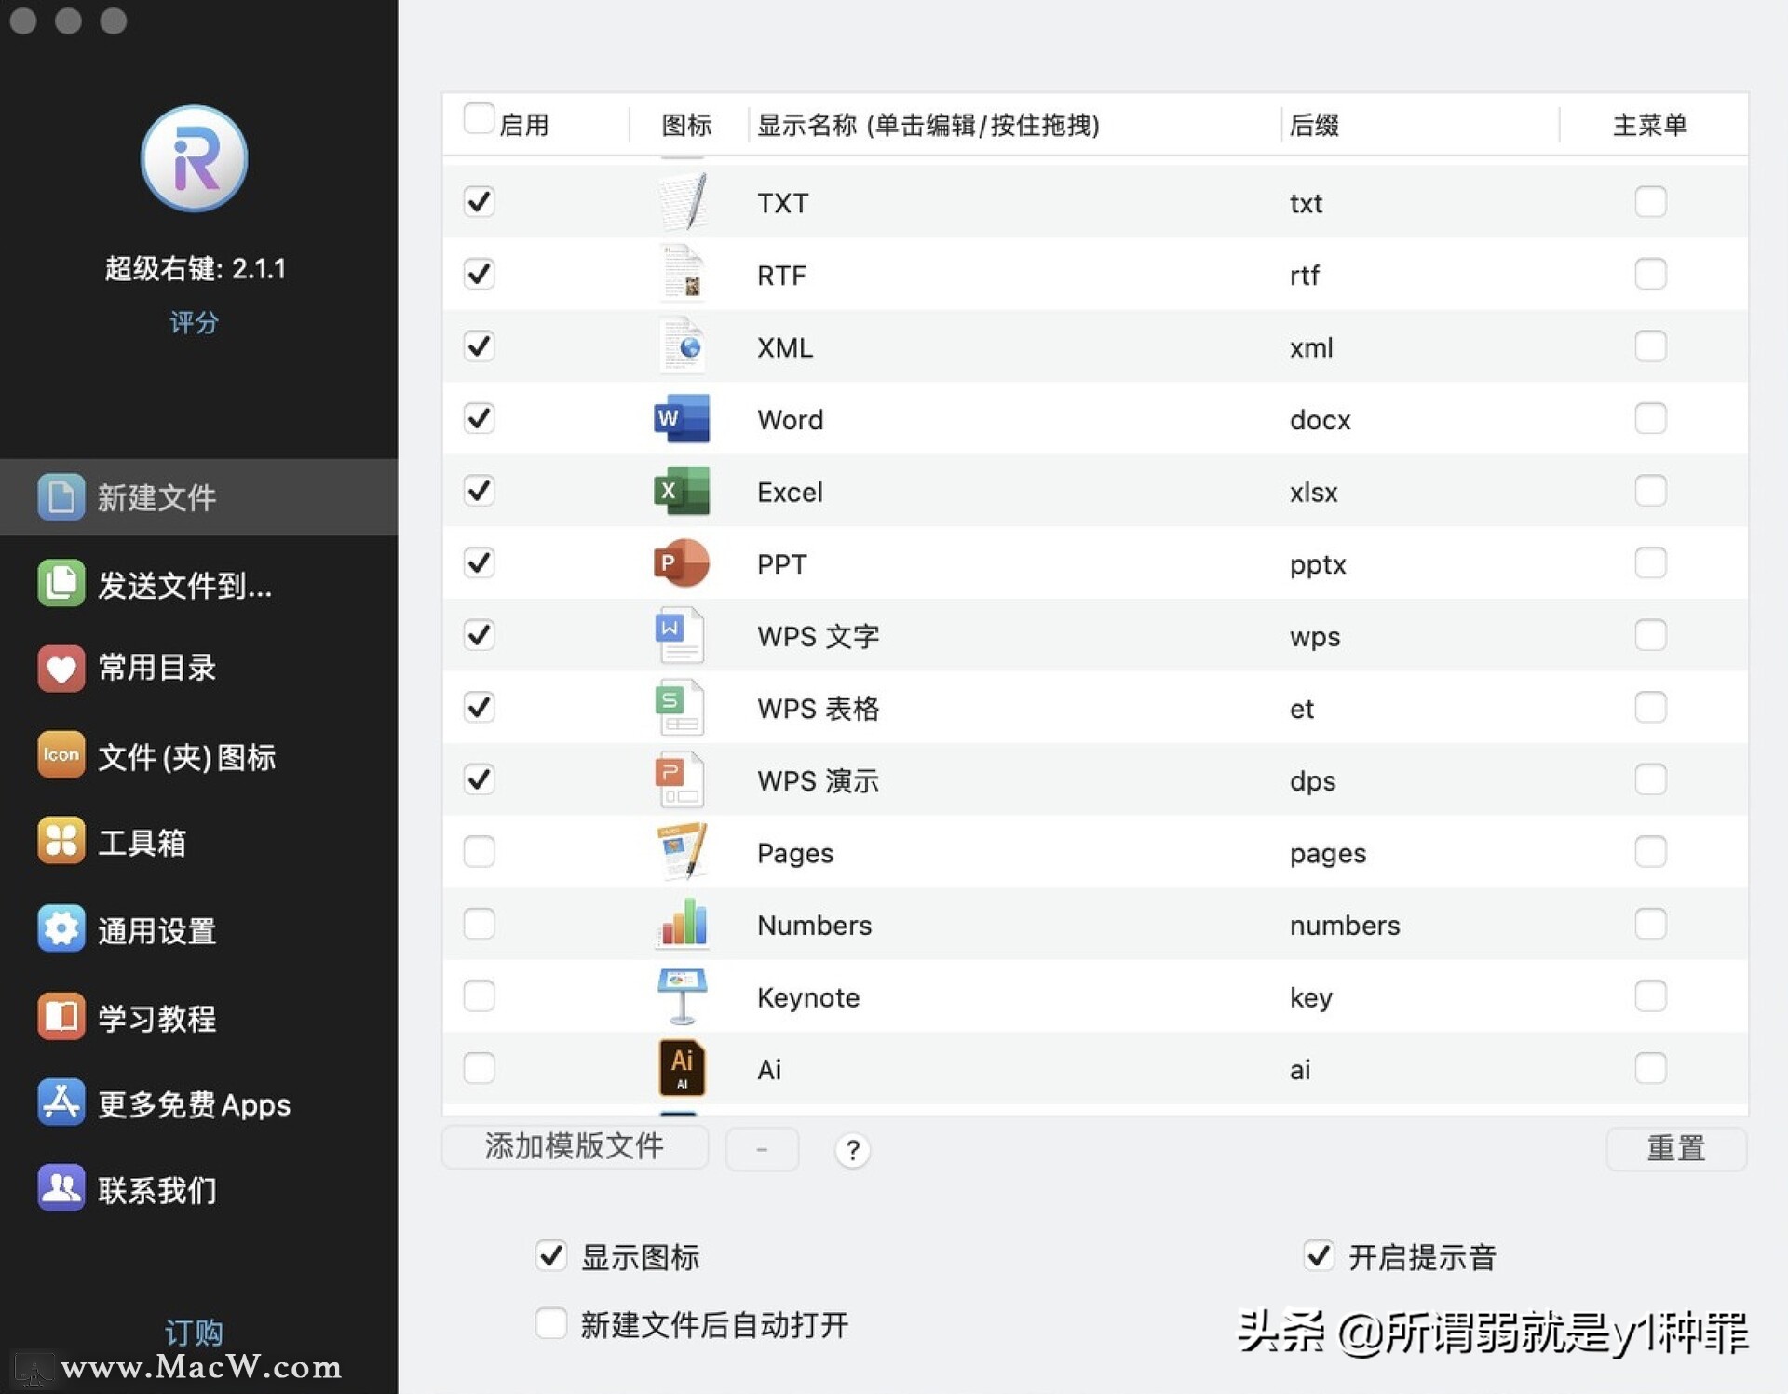This screenshot has height=1394, width=1788.
Task: Click the 后缀 column header
Action: 1314,125
